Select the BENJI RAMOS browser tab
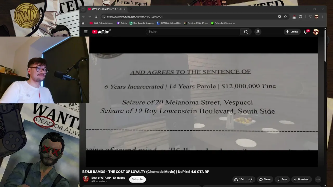This screenshot has height=187, width=333. click(106, 9)
